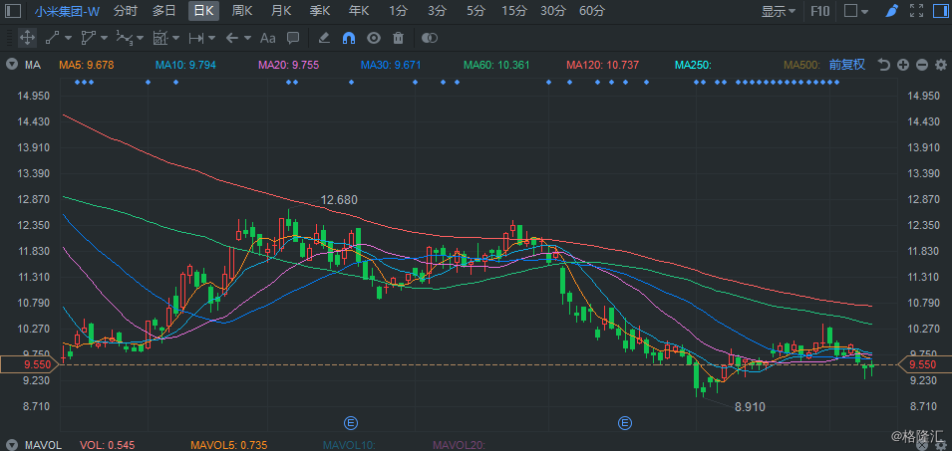The width and height of the screenshot is (952, 451).
Task: Switch to the 分时 intraday tab
Action: coord(125,10)
